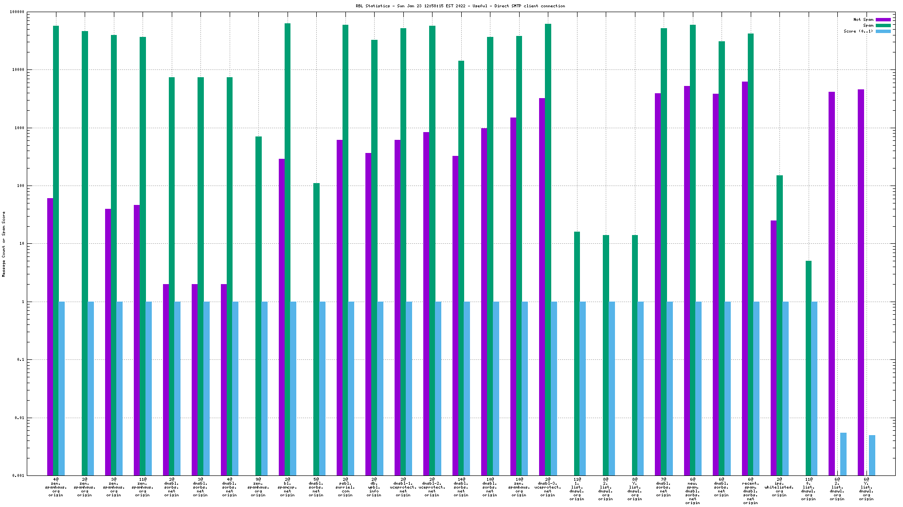This screenshot has width=903, height=507.
Task: Click the Message Count or Spam Score axis label
Action: 4,244
